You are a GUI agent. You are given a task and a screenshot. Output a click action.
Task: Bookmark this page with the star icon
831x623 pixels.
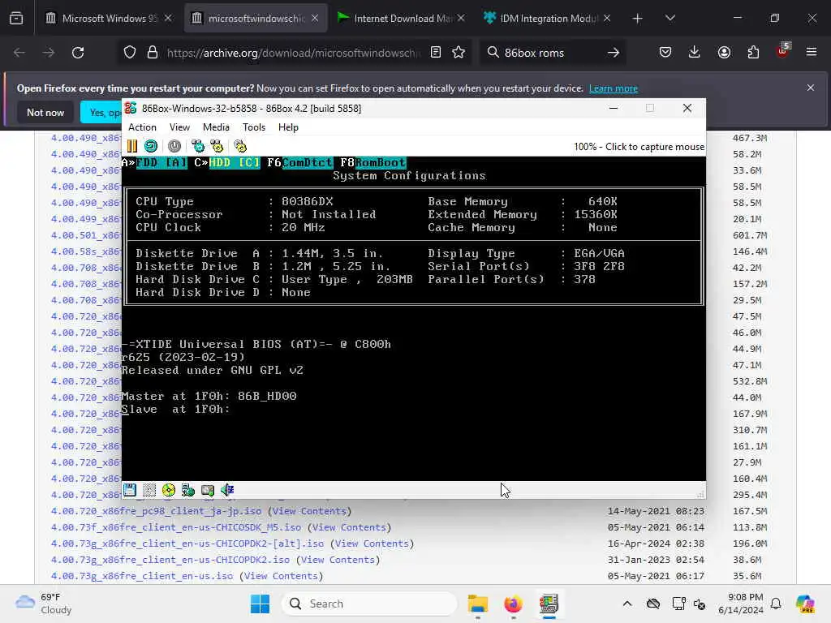459,53
